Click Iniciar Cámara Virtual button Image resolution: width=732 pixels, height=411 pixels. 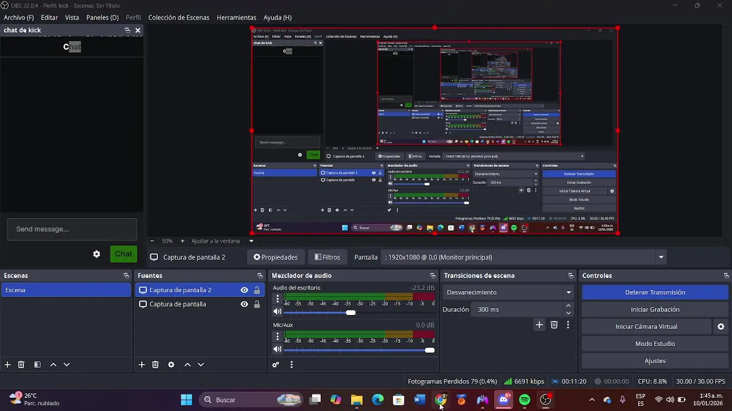pos(646,327)
